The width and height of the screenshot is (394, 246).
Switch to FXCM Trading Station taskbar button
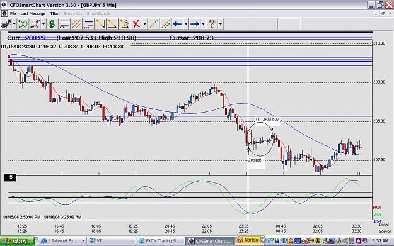click(x=160, y=241)
